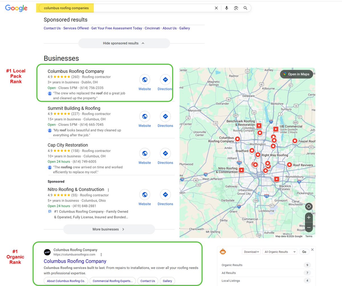Click the Go button in extension panel

pyautogui.click(x=304, y=252)
